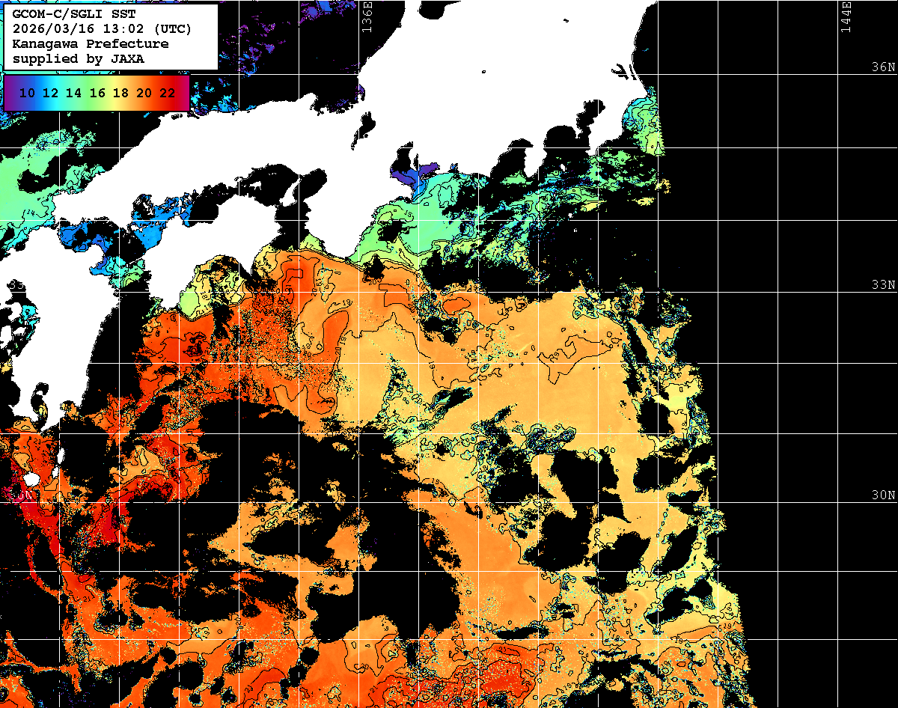Click the supplied by JAXA credit text
Screen dimensions: 898x708
pyautogui.click(x=78, y=59)
